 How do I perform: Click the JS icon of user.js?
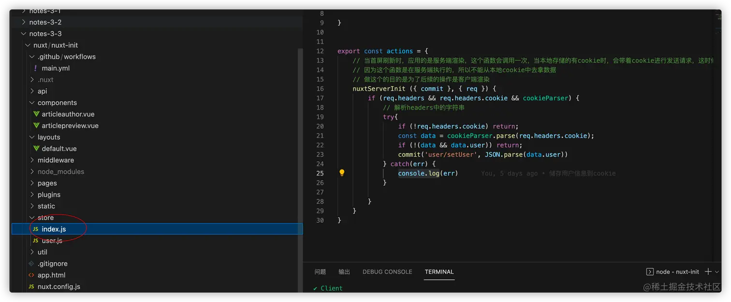(35, 241)
